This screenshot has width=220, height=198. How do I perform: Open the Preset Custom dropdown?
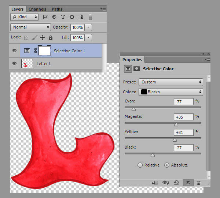pyautogui.click(x=171, y=82)
